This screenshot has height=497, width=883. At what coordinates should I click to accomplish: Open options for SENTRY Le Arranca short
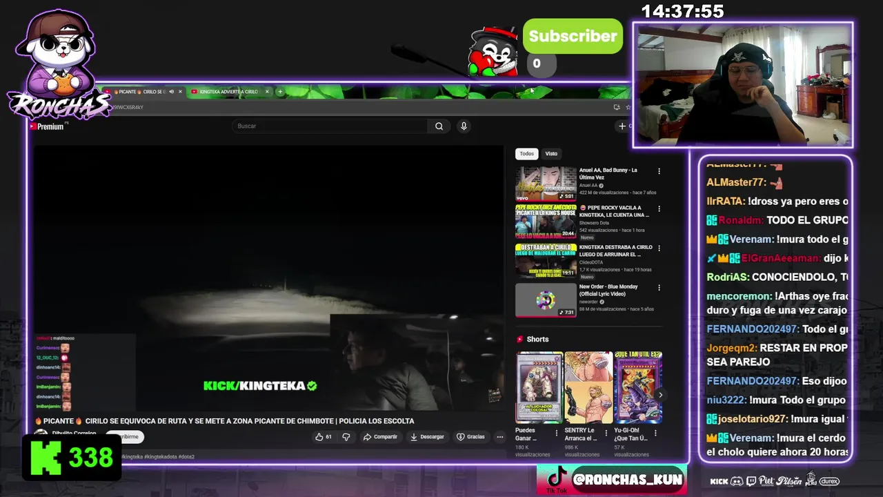click(x=606, y=433)
